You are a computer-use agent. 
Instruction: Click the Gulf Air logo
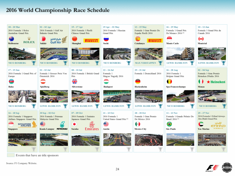[59, 41]
